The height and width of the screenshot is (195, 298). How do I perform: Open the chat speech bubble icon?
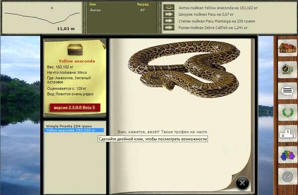(x=288, y=91)
